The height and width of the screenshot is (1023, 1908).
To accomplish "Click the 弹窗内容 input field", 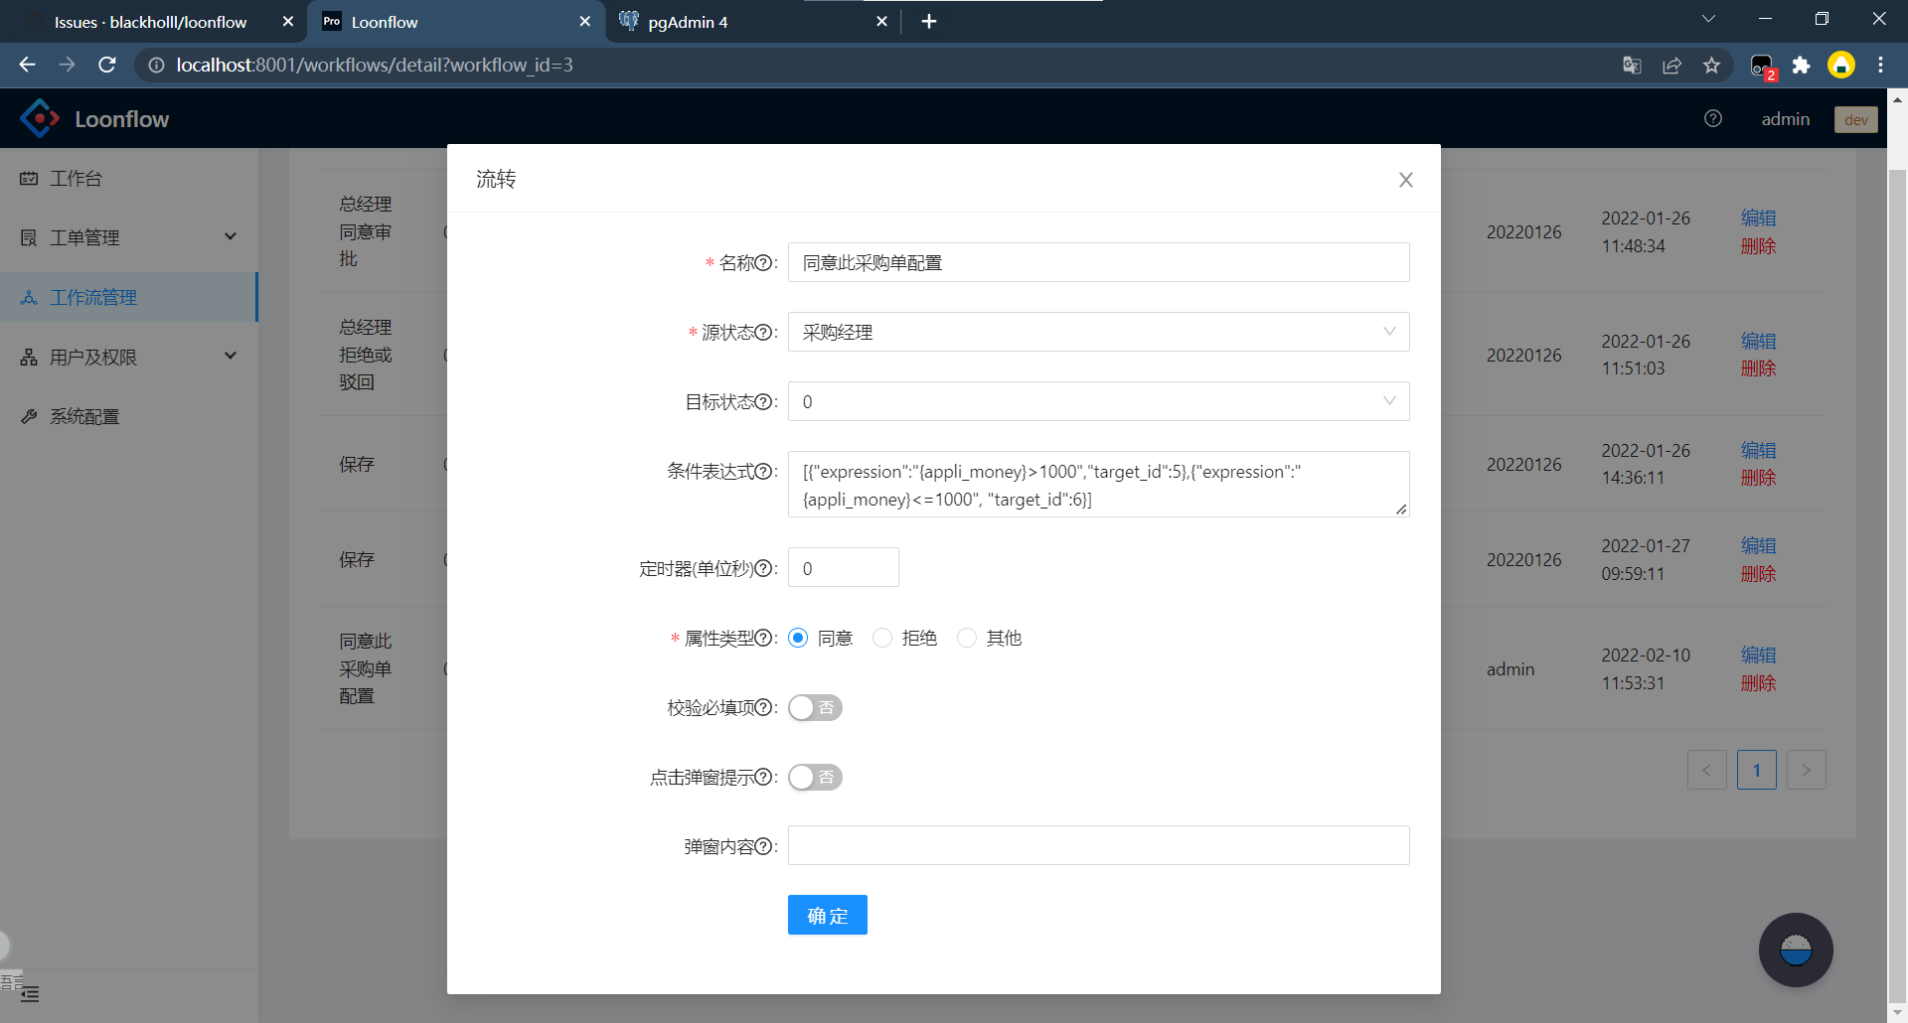I will tap(1098, 846).
